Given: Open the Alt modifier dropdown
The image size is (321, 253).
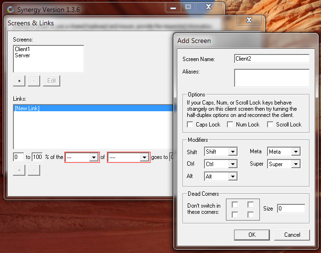Looking at the screenshot, I should coord(221,176).
